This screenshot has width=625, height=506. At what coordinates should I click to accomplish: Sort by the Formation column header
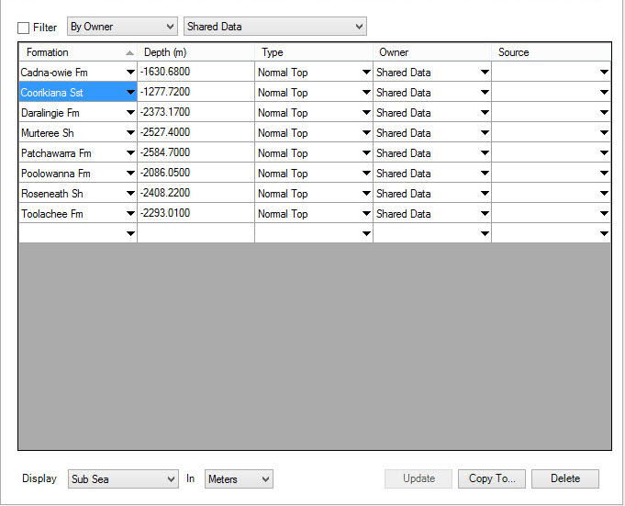[x=73, y=52]
